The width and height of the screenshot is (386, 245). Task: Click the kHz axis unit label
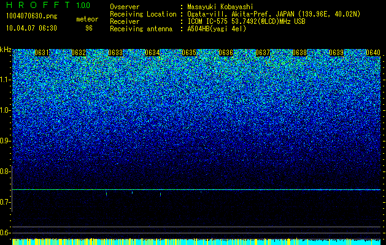tap(6, 50)
